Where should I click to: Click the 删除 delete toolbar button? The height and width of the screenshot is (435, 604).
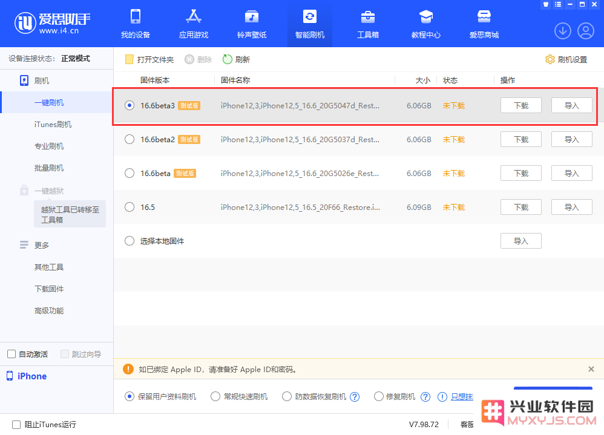[199, 60]
